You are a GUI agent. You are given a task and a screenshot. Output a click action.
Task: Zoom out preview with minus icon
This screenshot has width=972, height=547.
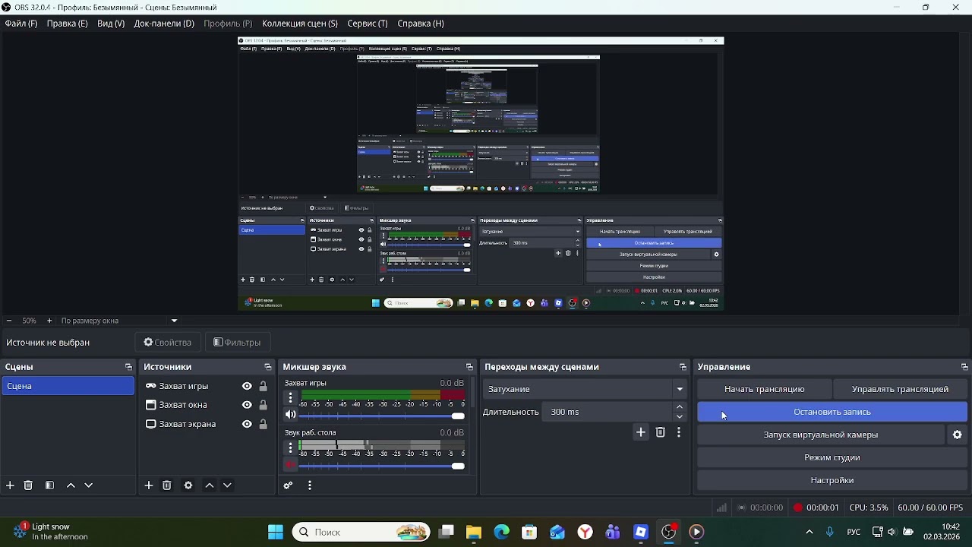(x=9, y=321)
